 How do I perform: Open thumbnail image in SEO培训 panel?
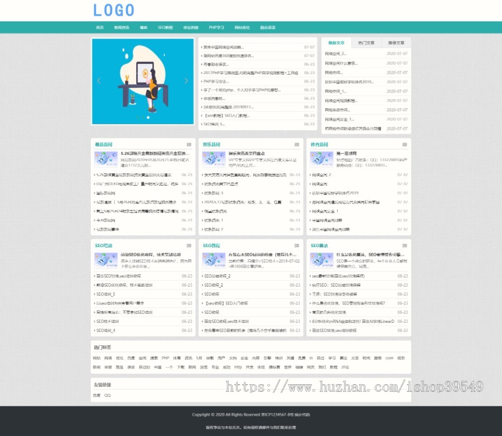coord(106,260)
